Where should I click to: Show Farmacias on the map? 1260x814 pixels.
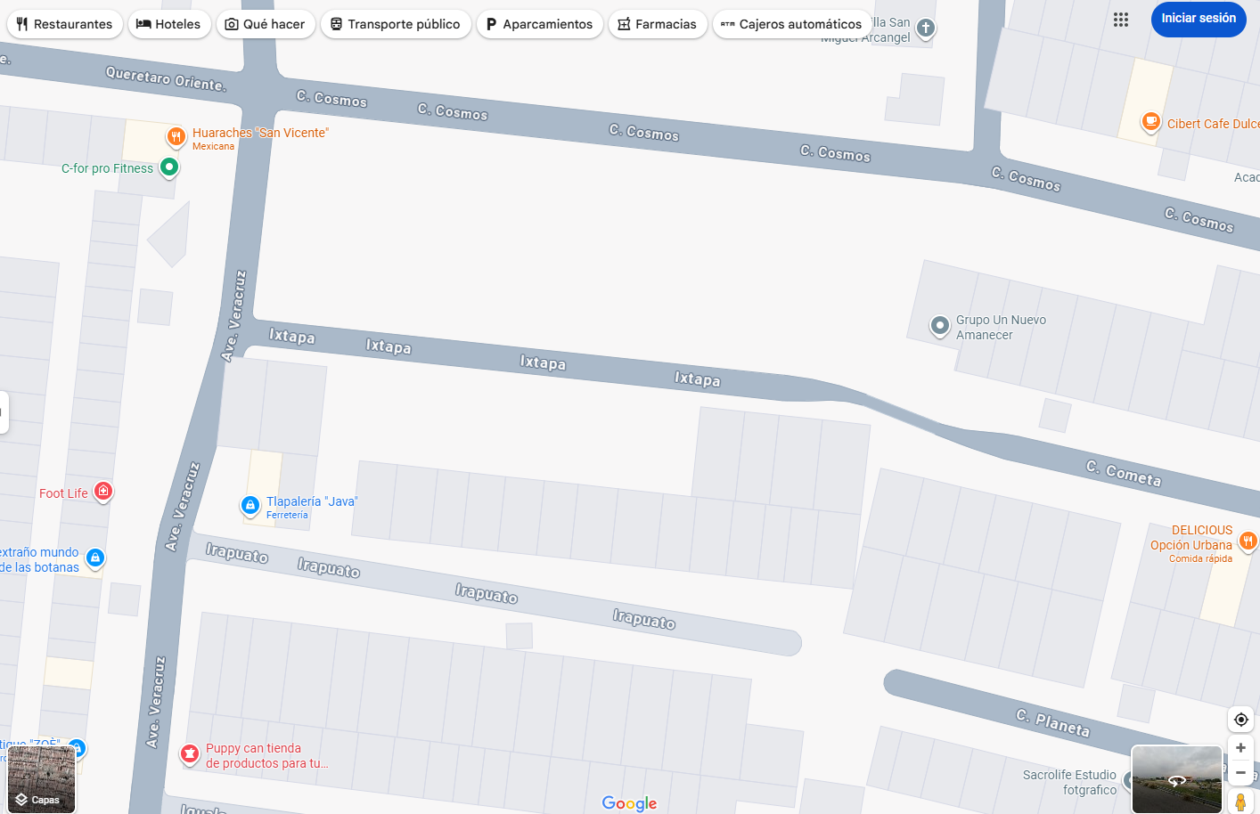pos(658,24)
